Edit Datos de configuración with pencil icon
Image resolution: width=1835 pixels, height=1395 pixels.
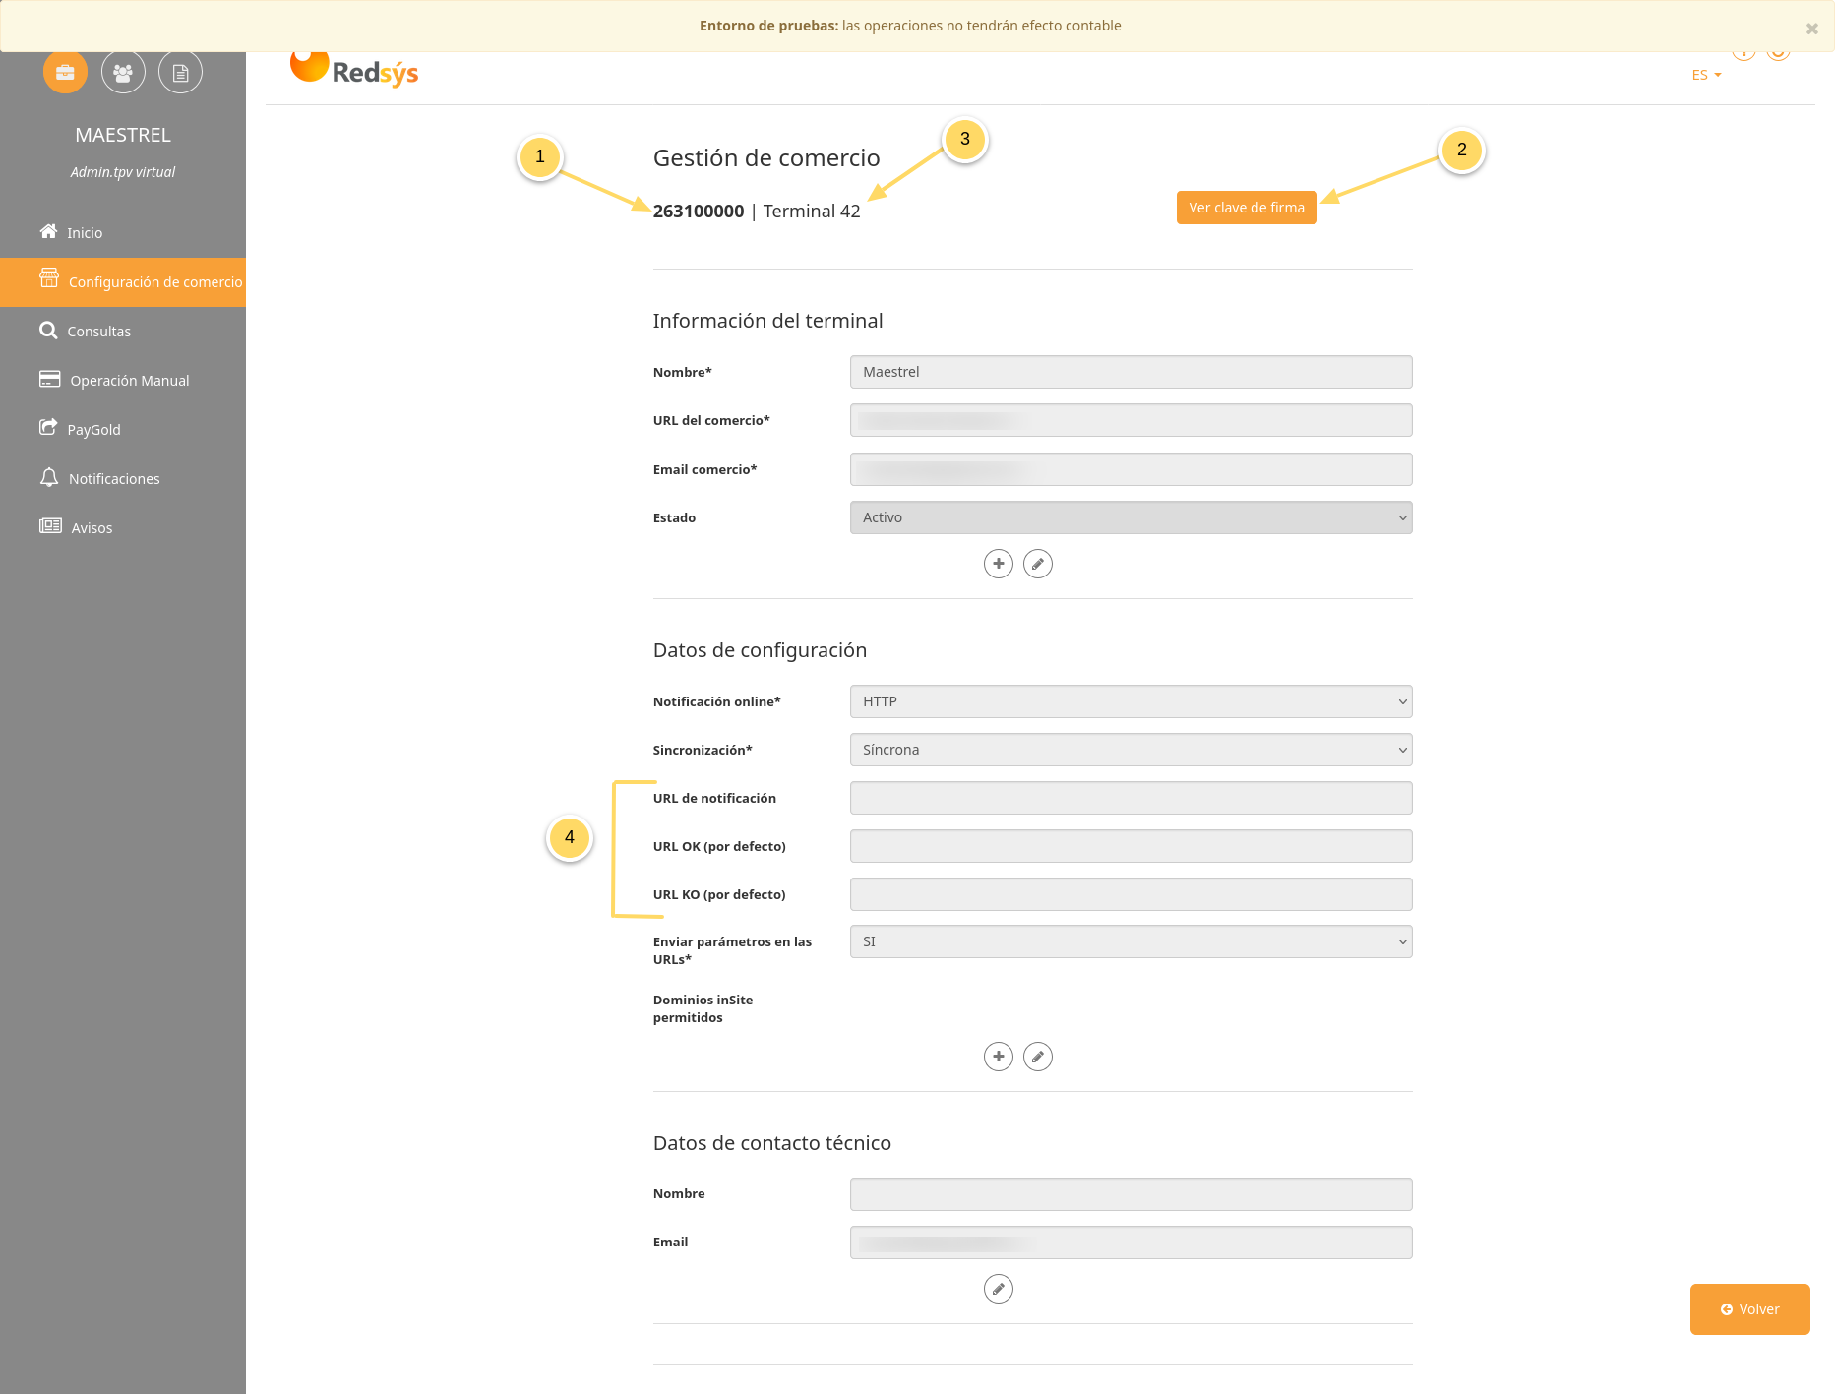pyautogui.click(x=1037, y=1057)
